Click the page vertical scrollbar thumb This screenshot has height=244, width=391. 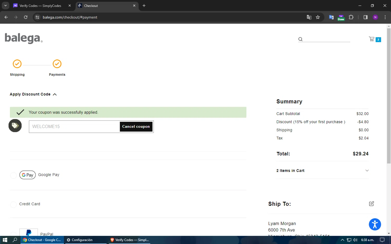click(389, 96)
